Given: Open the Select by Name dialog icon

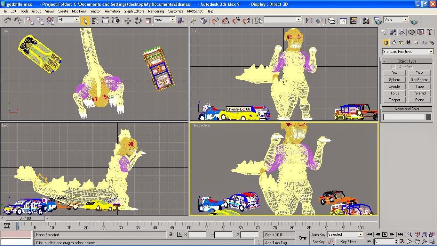Looking at the screenshot, I should click(95, 21).
